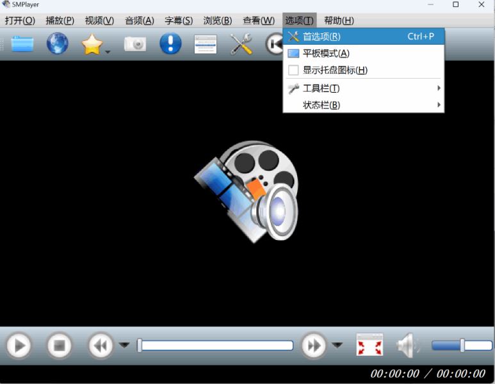Adjust the volume slider
Image resolution: width=495 pixels, height=384 pixels.
(462, 346)
